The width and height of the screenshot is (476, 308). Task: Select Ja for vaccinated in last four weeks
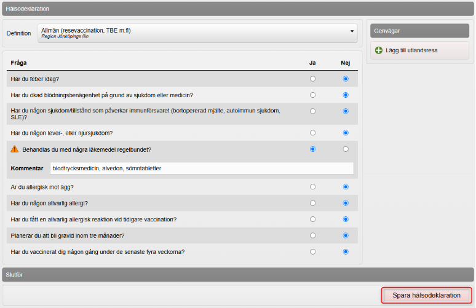pos(313,251)
